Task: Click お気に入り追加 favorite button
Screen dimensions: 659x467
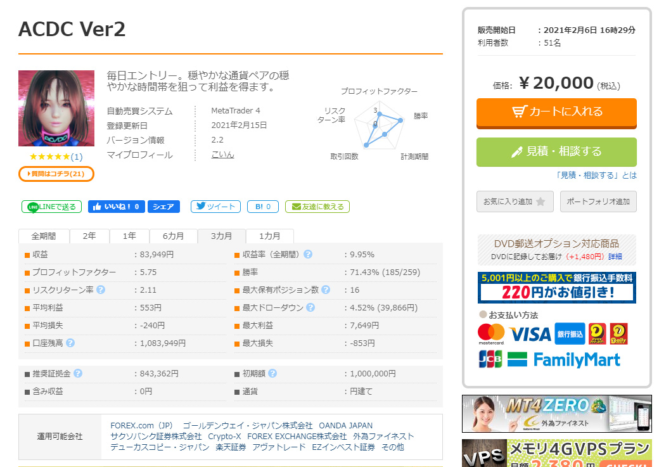Action: 515,202
